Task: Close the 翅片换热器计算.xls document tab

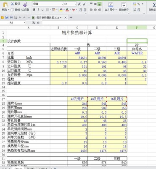Action: [66, 18]
